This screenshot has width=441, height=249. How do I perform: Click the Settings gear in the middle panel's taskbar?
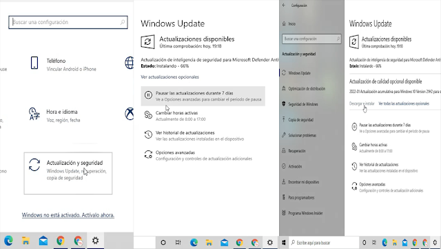coord(269,243)
